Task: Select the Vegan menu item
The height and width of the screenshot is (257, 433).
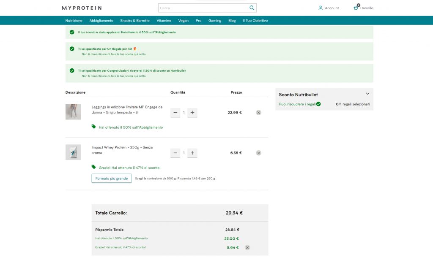Action: [x=184, y=21]
